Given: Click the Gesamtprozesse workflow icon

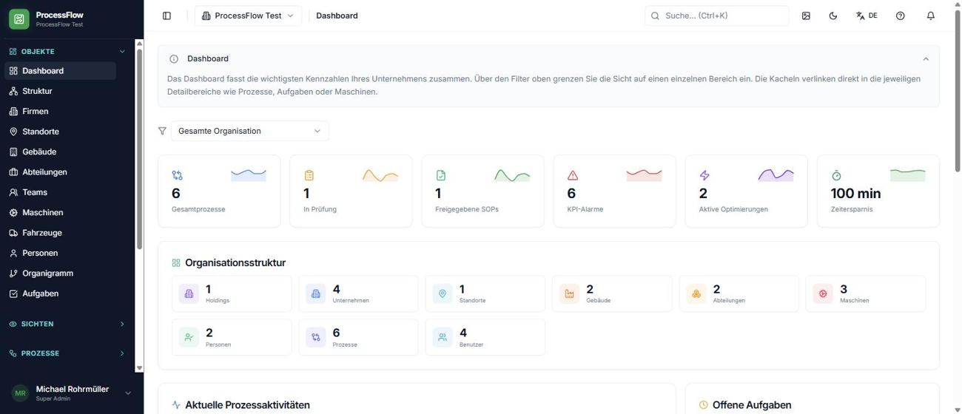Looking at the screenshot, I should 177,175.
